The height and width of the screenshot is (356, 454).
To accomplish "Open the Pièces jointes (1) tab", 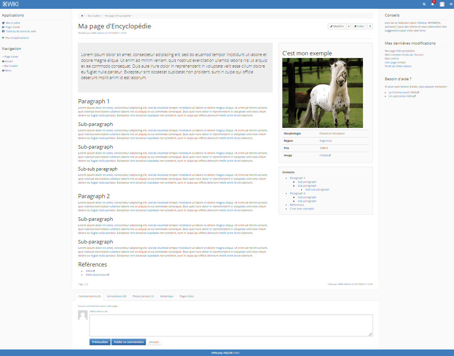I will click(x=143, y=296).
